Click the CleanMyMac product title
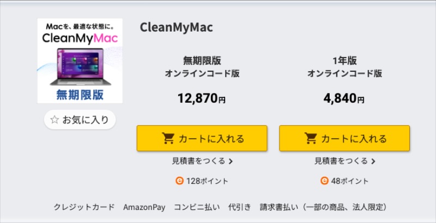Image resolution: width=436 pixels, height=223 pixels. point(176,27)
